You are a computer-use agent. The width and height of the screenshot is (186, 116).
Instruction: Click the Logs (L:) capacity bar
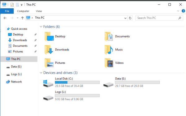[x=77, y=96]
